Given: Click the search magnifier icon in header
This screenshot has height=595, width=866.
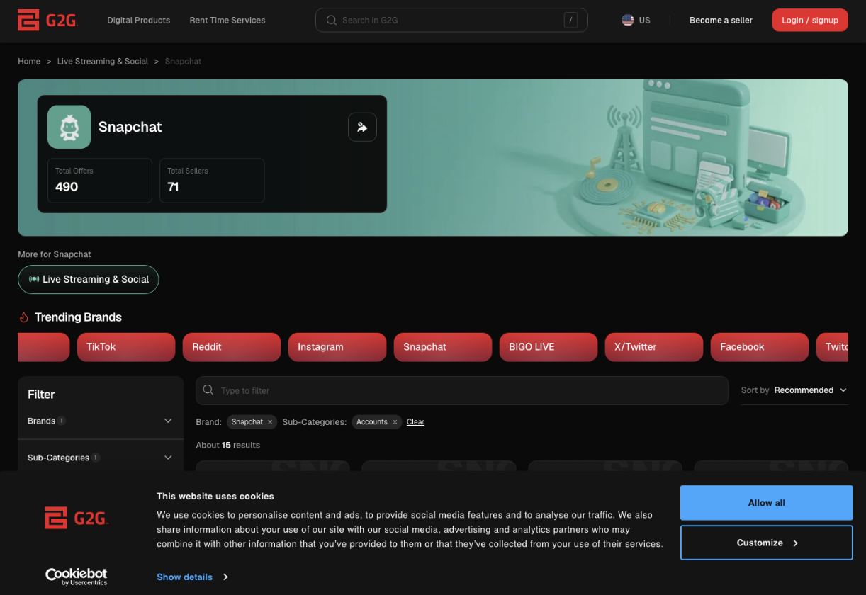Looking at the screenshot, I should point(331,21).
